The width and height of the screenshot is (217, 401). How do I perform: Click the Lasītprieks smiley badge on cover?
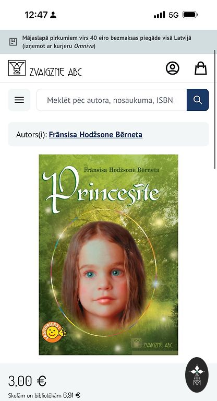(54, 332)
